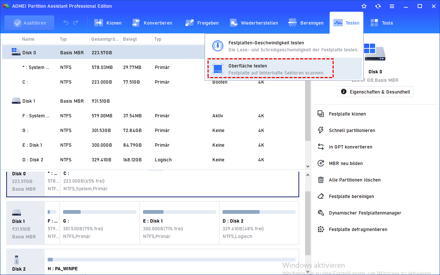
Task: Click the Belegt column header
Action: click(130, 39)
